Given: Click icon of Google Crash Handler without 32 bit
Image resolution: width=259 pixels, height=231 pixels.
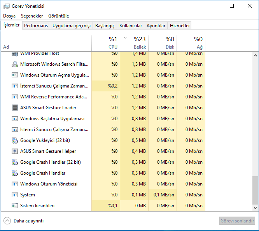Looking at the screenshot, I should [15, 173].
